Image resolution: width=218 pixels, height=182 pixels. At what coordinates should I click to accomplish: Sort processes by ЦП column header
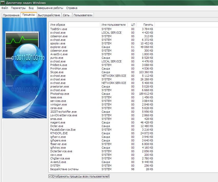133,25
